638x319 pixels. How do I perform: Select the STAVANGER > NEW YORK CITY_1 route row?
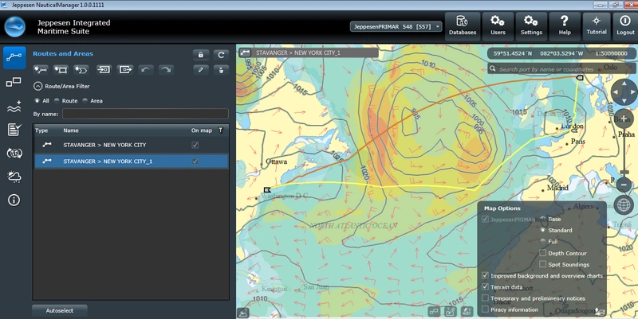point(131,161)
